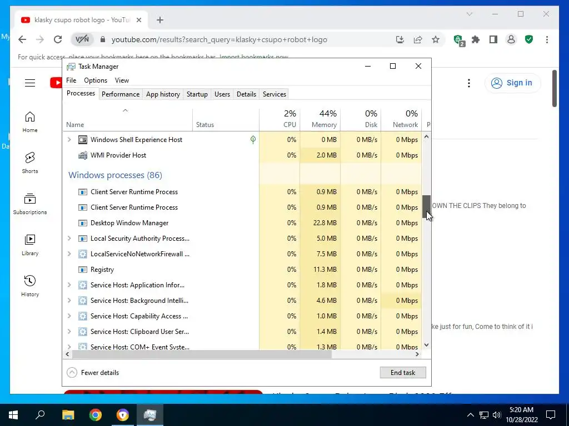Viewport: 569px width, 426px height.
Task: Open File Explorer from the taskbar
Action: [68, 415]
